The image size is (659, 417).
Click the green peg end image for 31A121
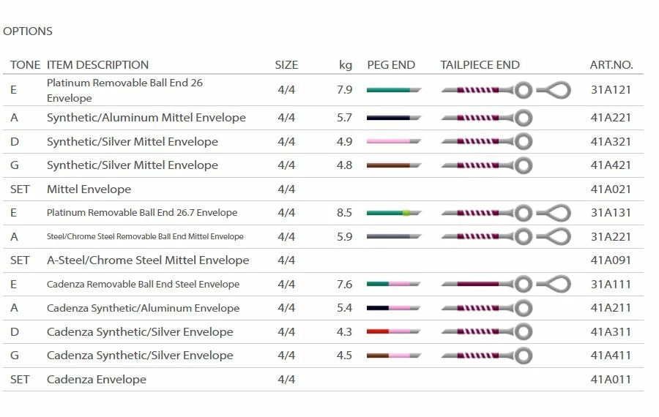[393, 90]
